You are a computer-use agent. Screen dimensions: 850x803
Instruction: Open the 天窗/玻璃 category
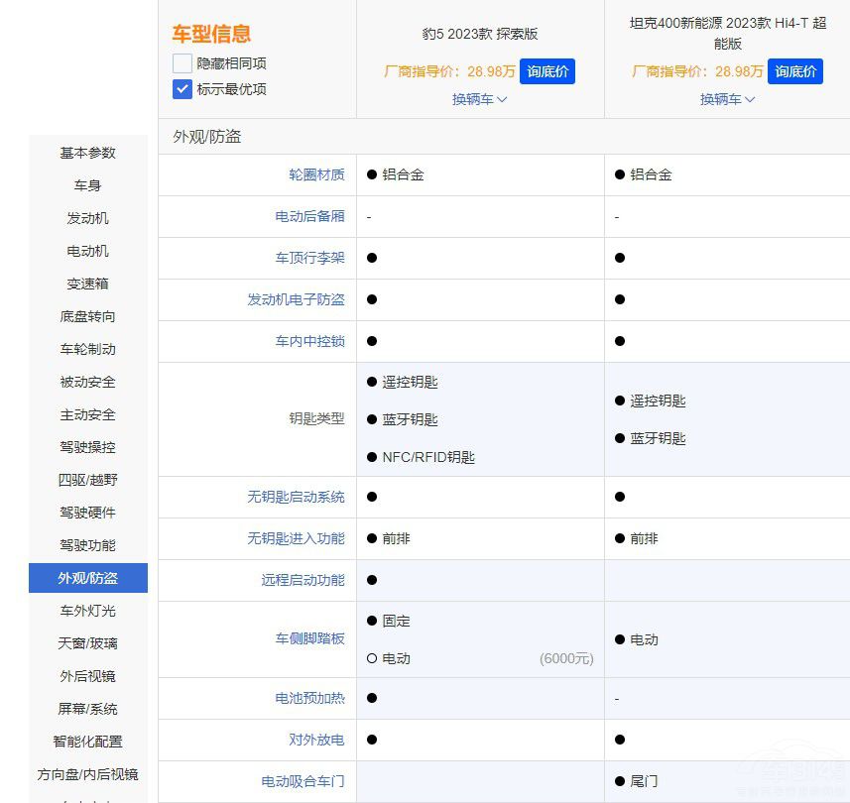pos(87,643)
